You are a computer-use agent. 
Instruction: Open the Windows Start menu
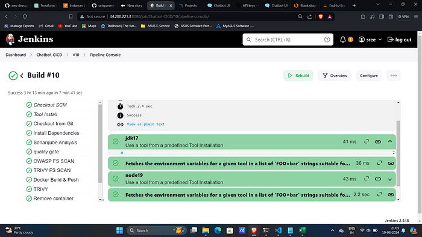point(119,230)
